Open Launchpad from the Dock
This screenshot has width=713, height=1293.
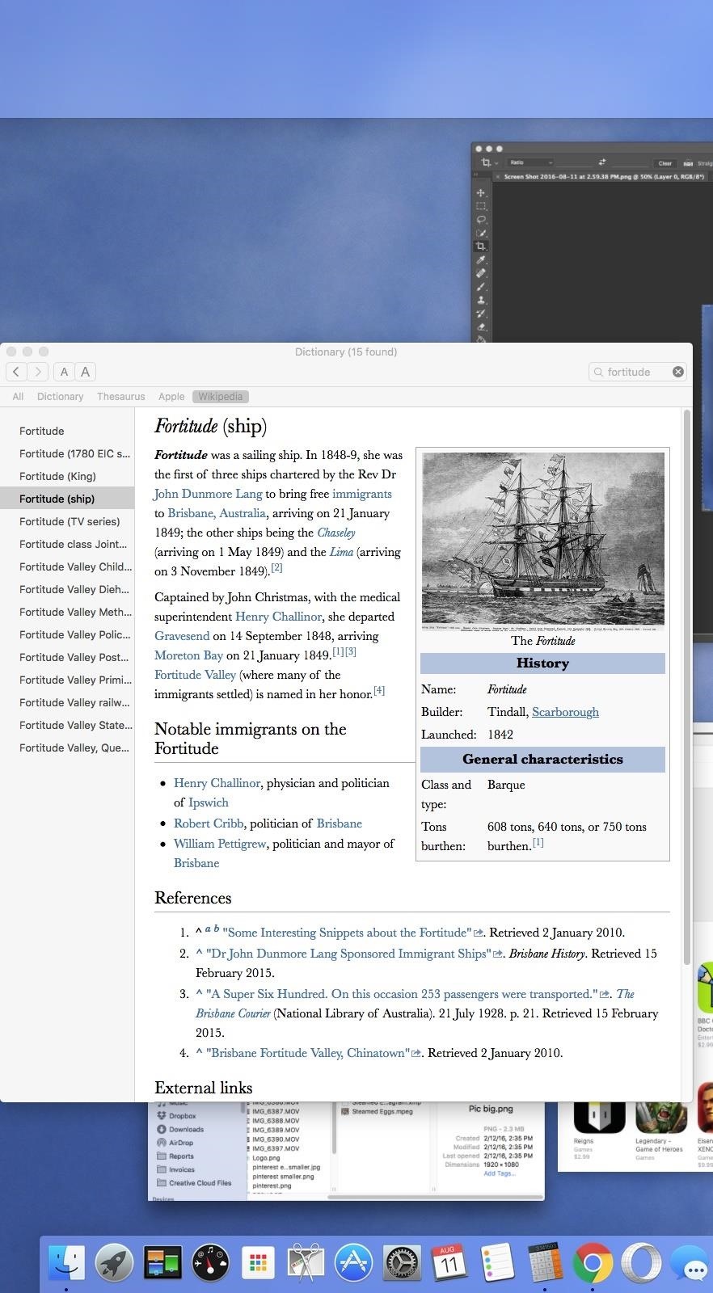tap(114, 1261)
